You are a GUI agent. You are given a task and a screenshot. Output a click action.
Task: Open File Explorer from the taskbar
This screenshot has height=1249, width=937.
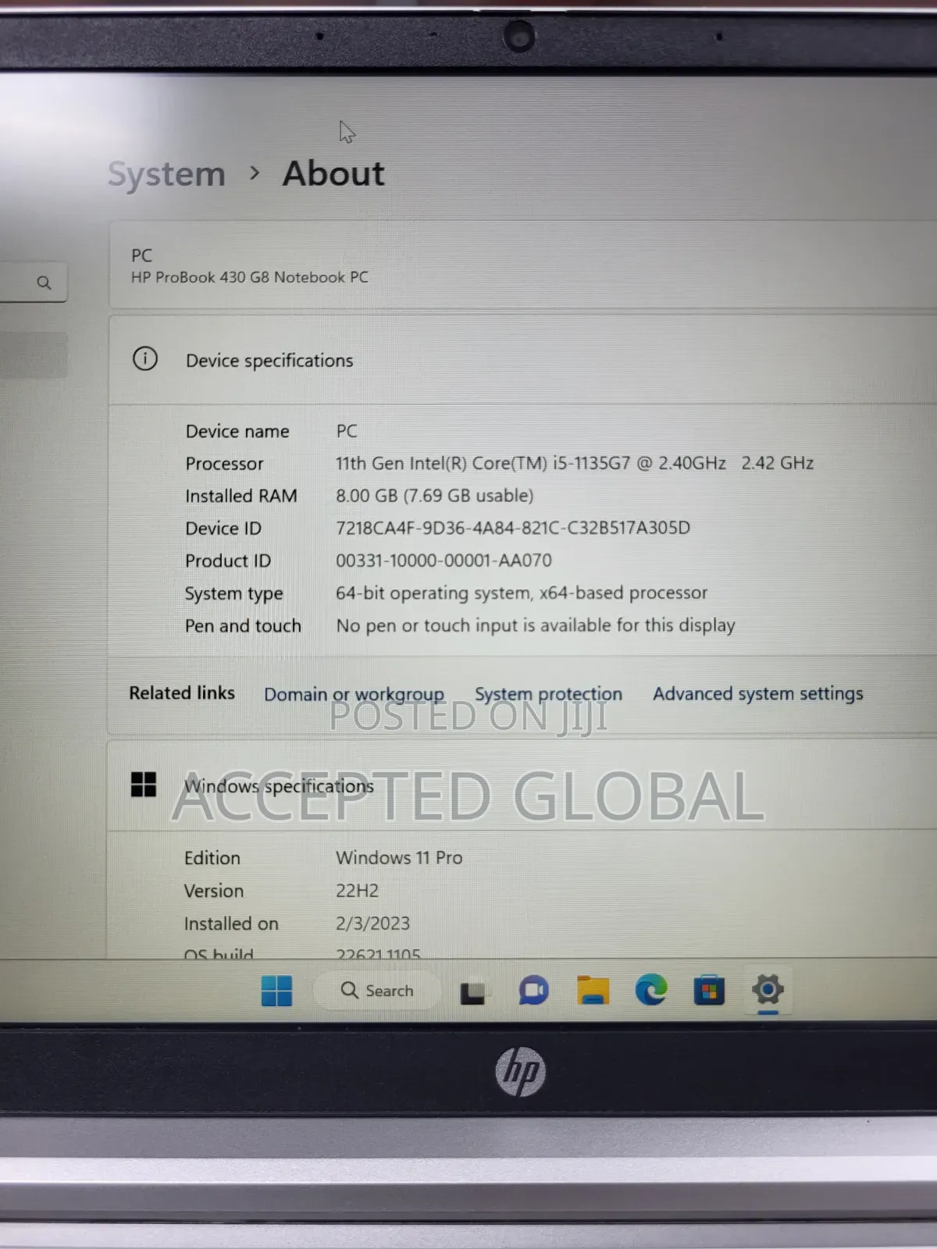coord(593,990)
